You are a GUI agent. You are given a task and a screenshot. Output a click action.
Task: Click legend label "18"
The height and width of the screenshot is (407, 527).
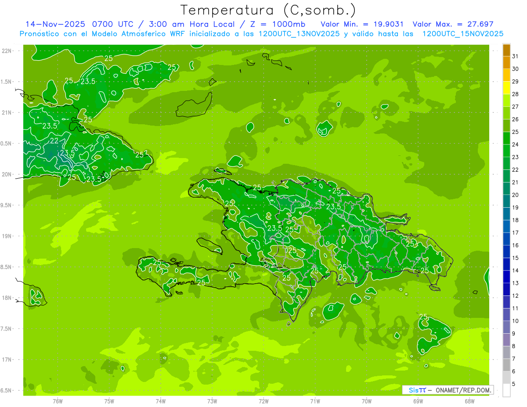pyautogui.click(x=515, y=220)
